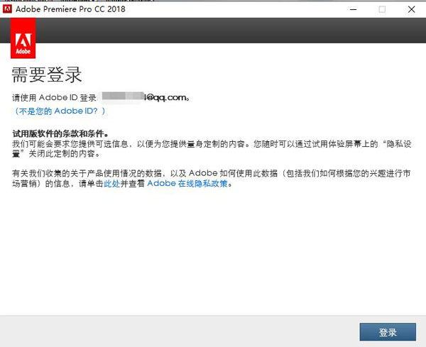Click the blurred part of the email address
This screenshot has height=347, width=426.
pos(123,97)
